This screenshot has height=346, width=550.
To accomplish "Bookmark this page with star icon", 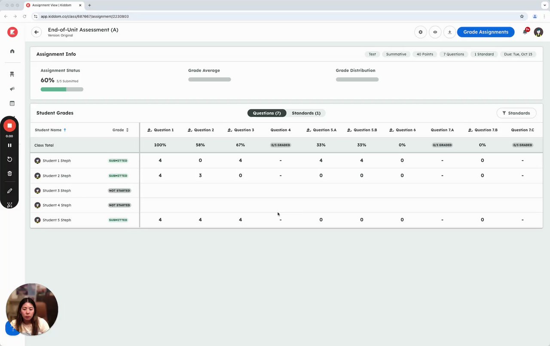I will 522,16.
